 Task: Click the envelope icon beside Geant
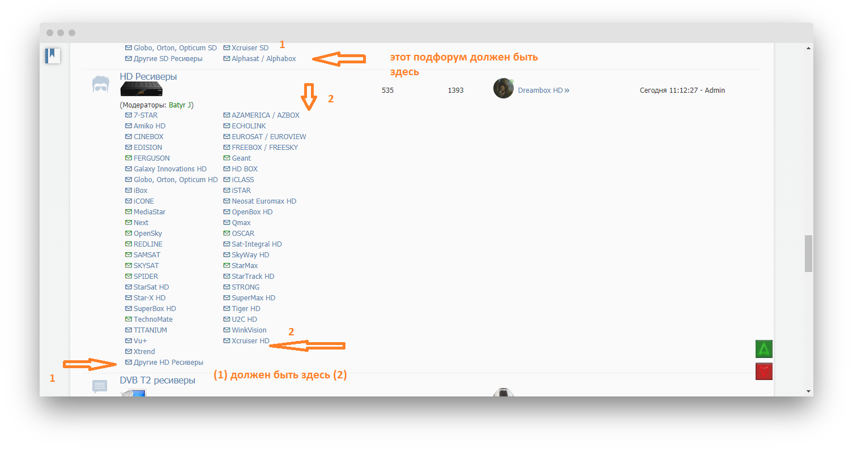(x=227, y=158)
